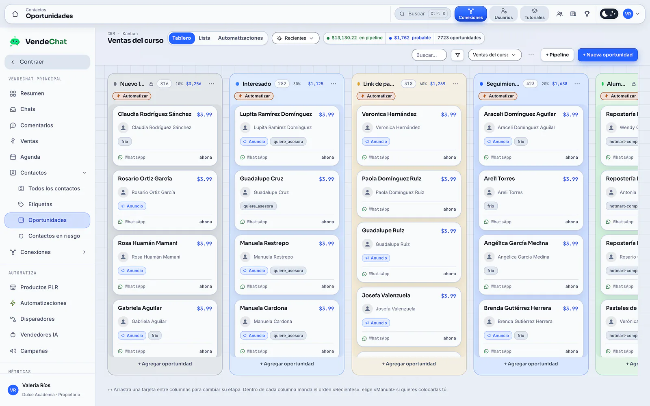650x406 pixels.
Task: Open Interesado column options menu
Action: tap(333, 84)
